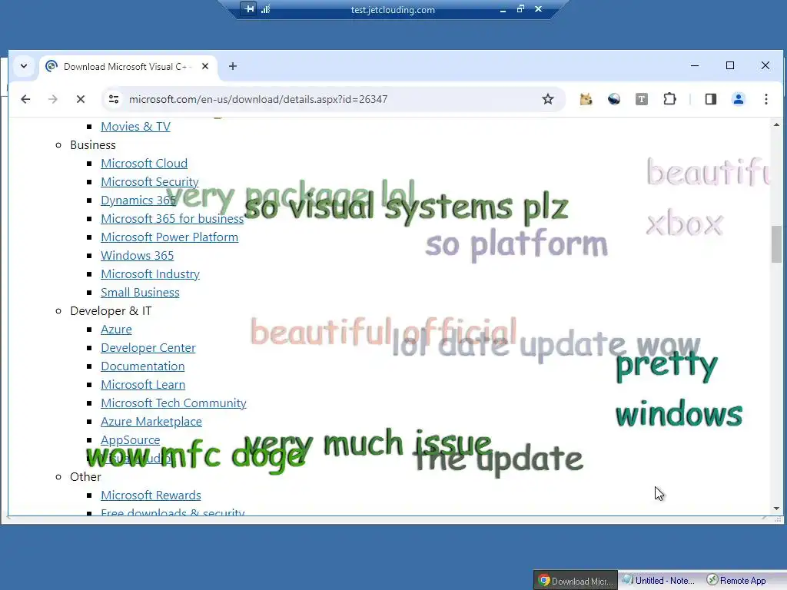Visit the Azure Marketplace link
This screenshot has width=787, height=590.
pos(151,422)
